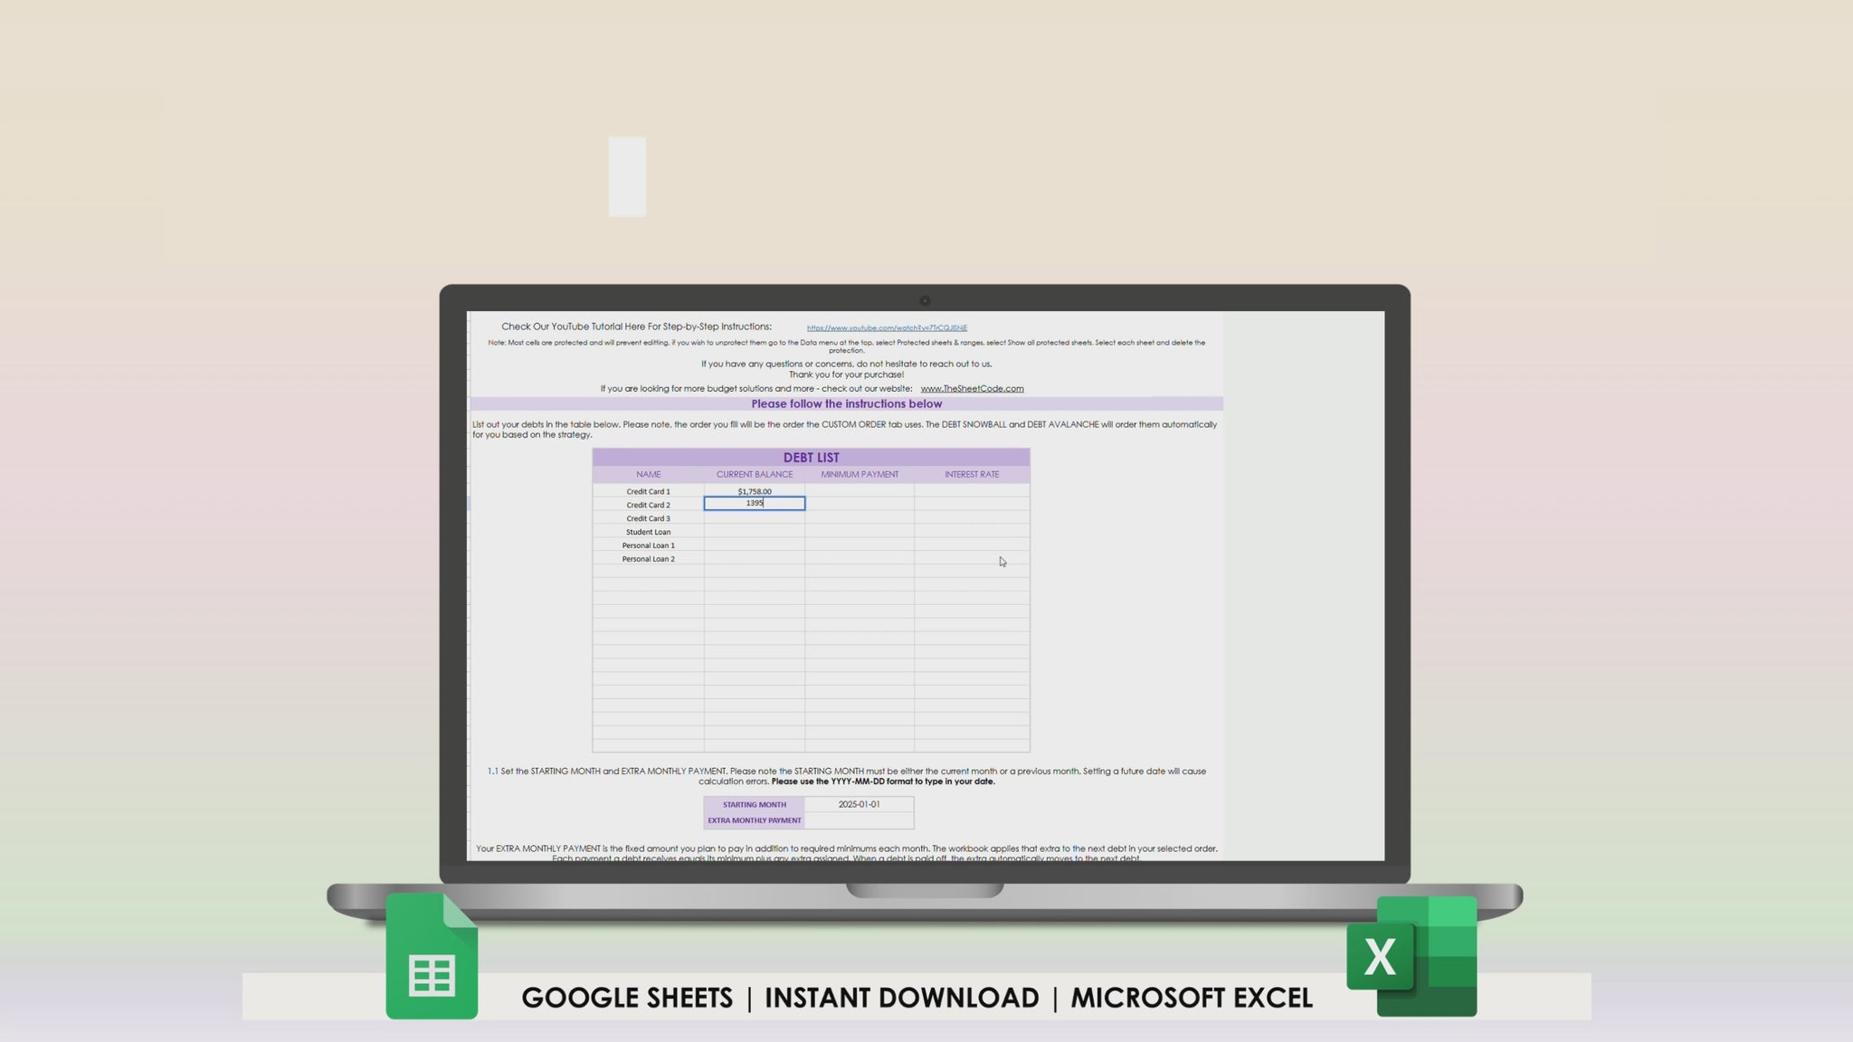
Task: Open the www.TheSheetCode.com website link
Action: [972, 388]
